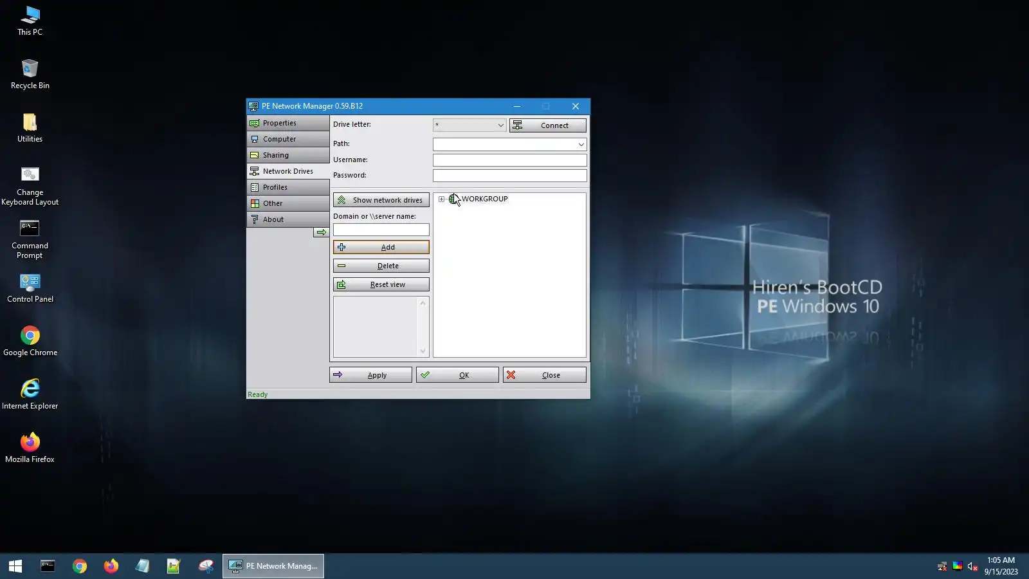Click the Password input field
Viewport: 1029px width, 579px height.
click(x=509, y=175)
